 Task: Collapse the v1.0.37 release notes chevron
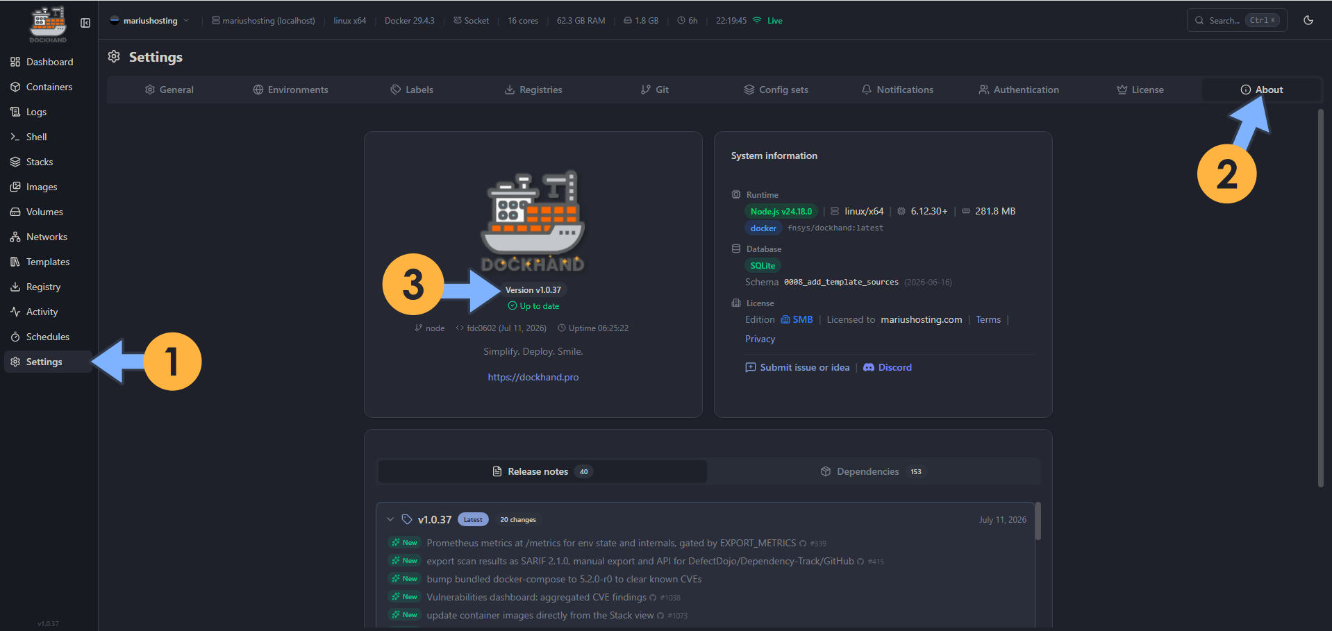(x=390, y=519)
